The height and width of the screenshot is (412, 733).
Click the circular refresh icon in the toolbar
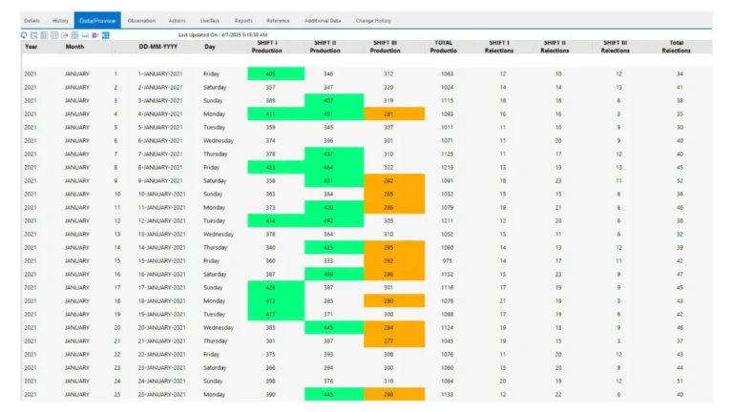click(24, 35)
